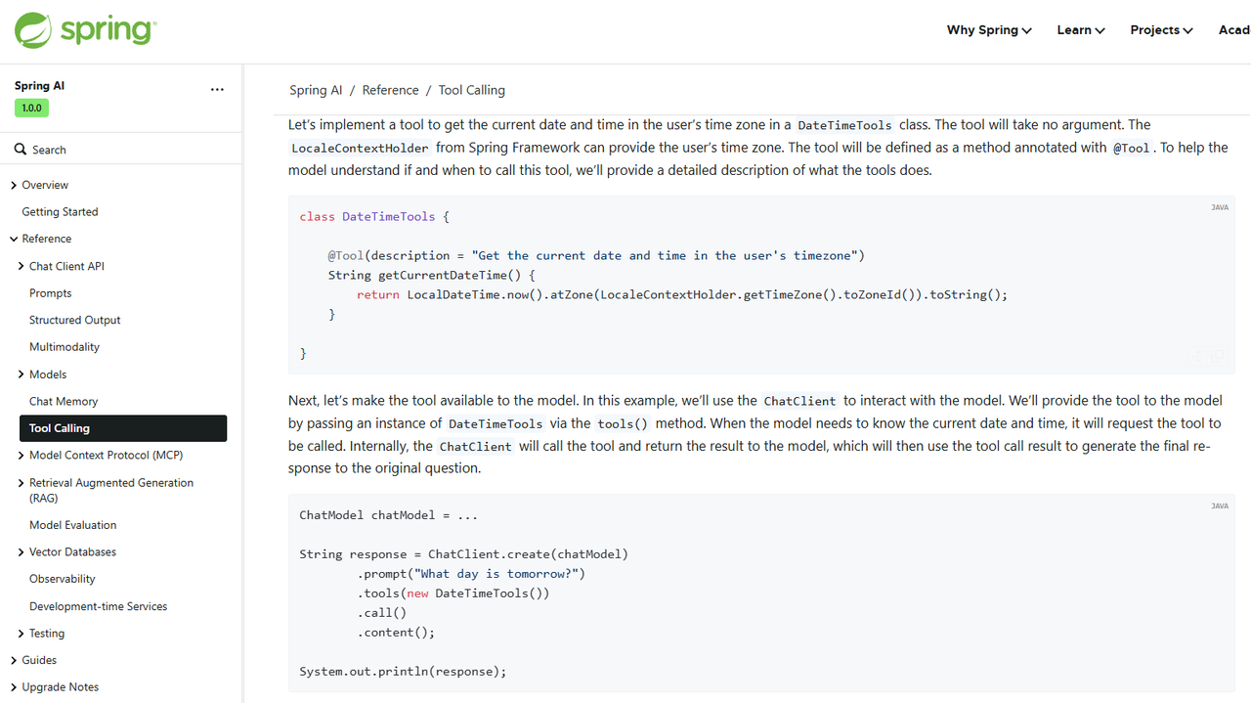The image size is (1251, 703).
Task: Go to Reference breadcrumb
Action: (x=390, y=90)
